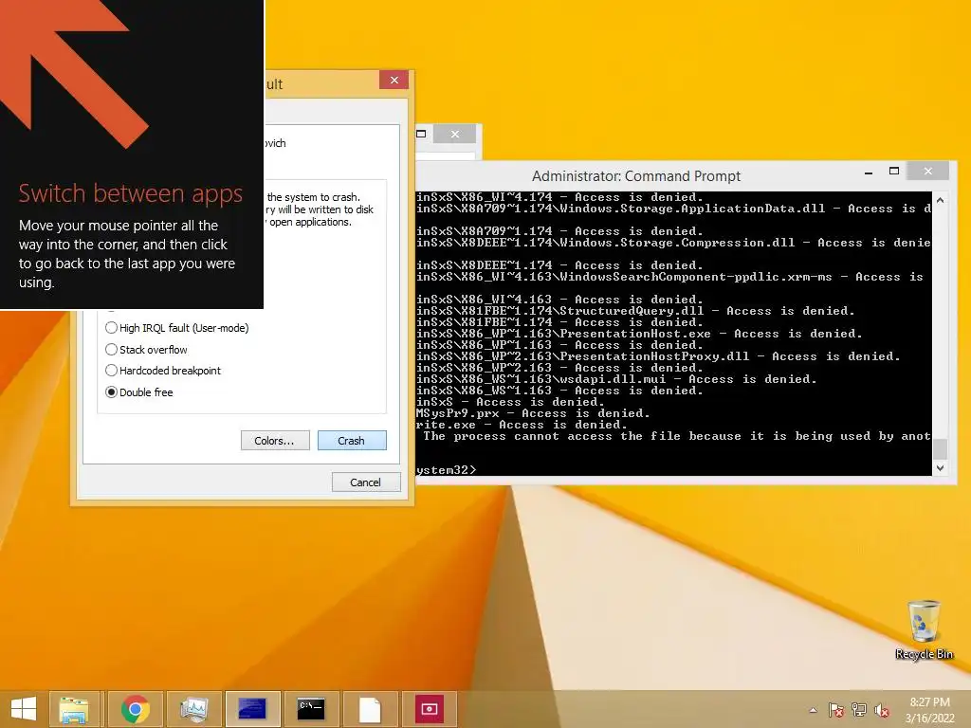Click the 'Switch between apps' tip heading
971x728 pixels.
(x=131, y=193)
